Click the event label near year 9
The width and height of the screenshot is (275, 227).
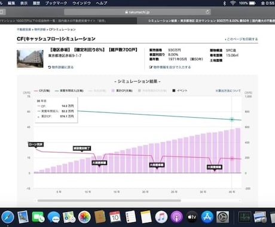(x=82, y=148)
